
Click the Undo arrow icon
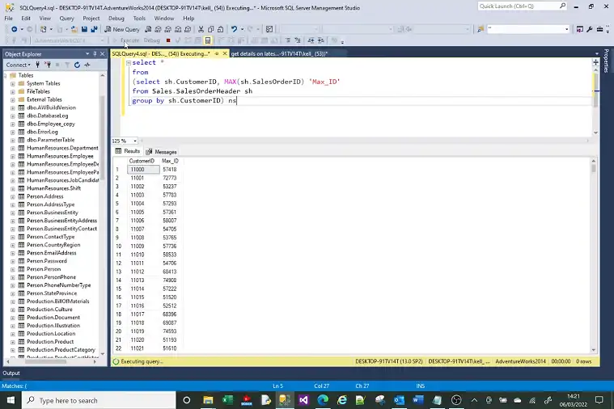(x=234, y=29)
